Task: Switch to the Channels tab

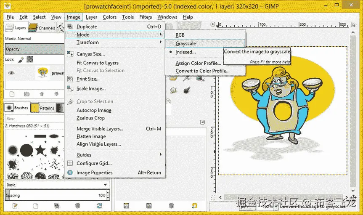Action: click(42, 28)
